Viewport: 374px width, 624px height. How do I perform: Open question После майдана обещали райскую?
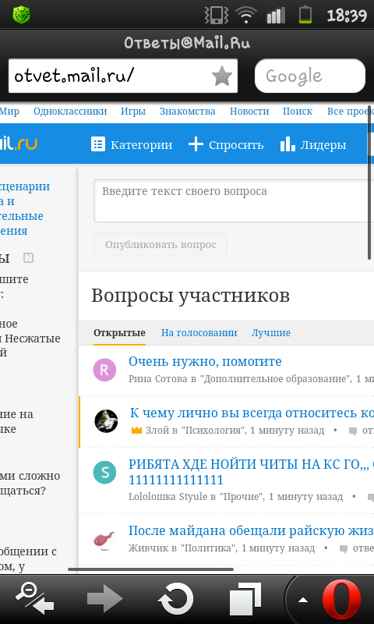point(251,530)
